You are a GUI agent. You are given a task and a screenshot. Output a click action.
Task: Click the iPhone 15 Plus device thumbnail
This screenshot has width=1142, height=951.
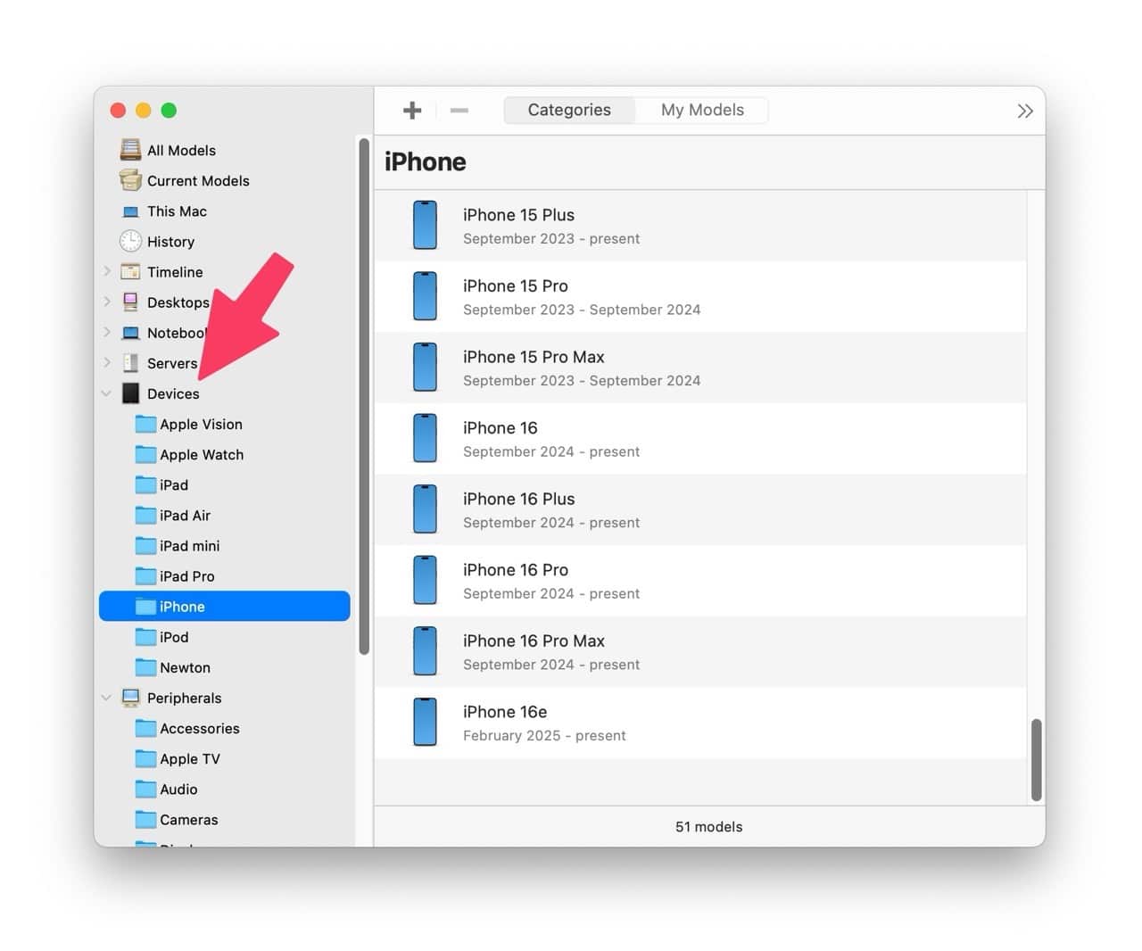(x=425, y=225)
